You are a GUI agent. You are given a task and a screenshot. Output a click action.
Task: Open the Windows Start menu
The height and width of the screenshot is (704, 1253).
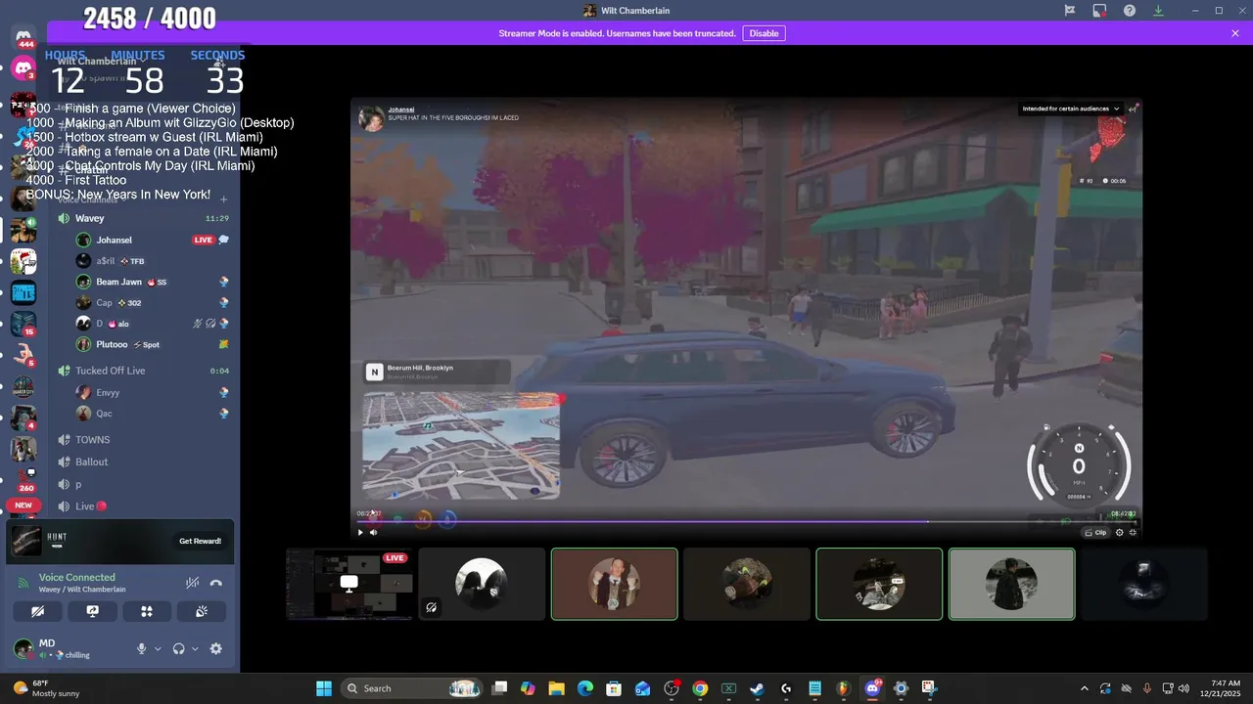(x=324, y=688)
